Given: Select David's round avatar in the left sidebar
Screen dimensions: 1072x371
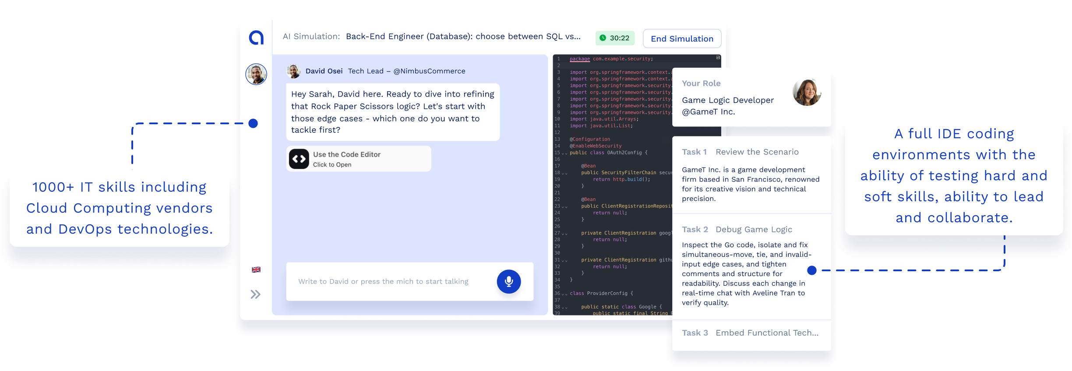Looking at the screenshot, I should 256,74.
